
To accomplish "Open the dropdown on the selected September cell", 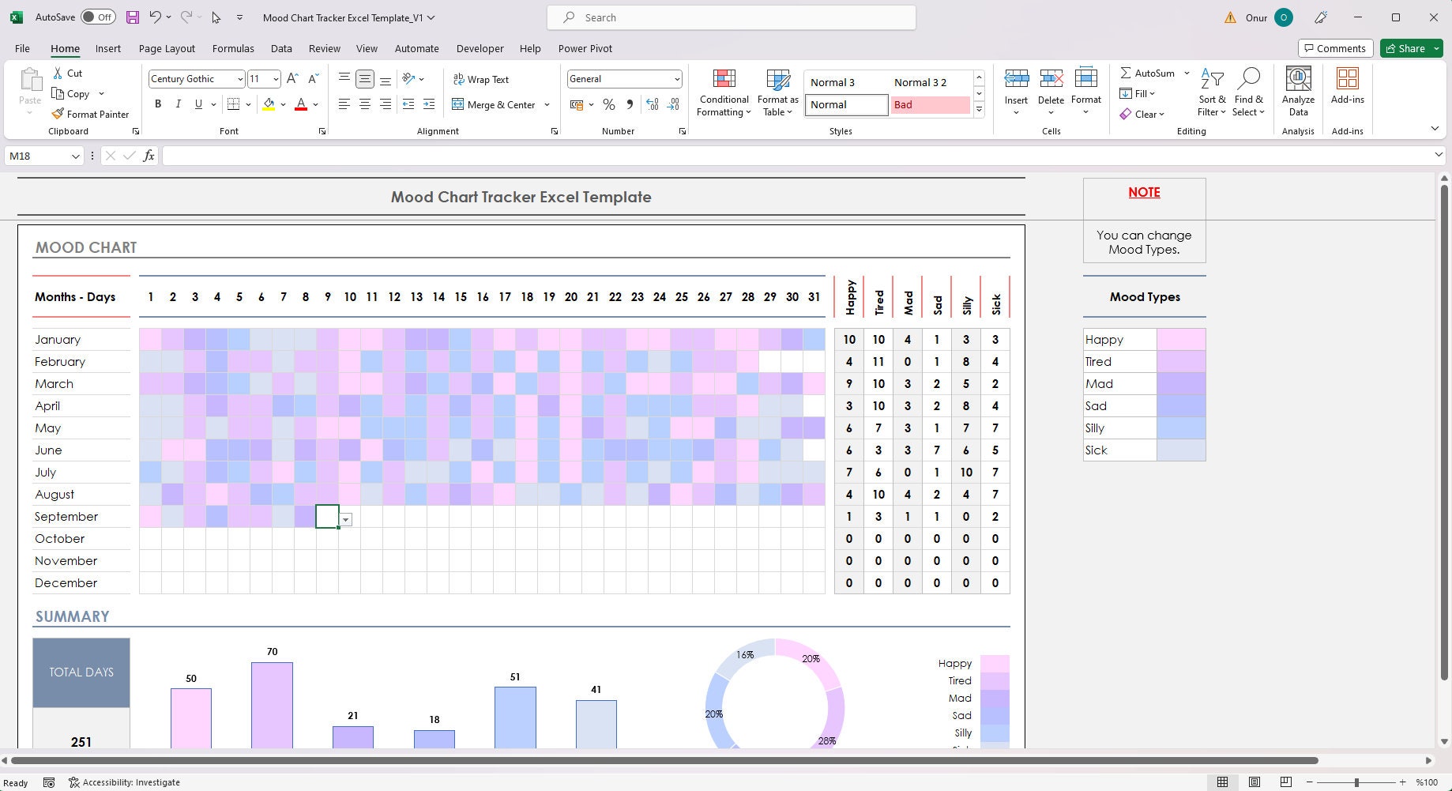I will coord(346,519).
